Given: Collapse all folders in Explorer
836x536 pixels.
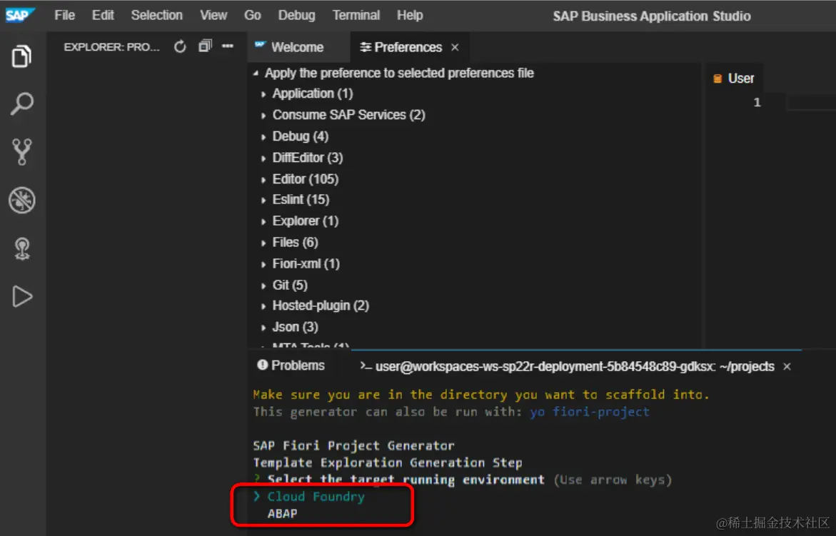Looking at the screenshot, I should 206,46.
